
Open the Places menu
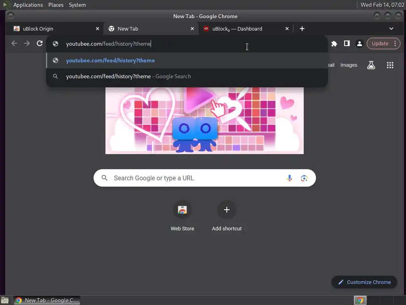click(x=56, y=5)
